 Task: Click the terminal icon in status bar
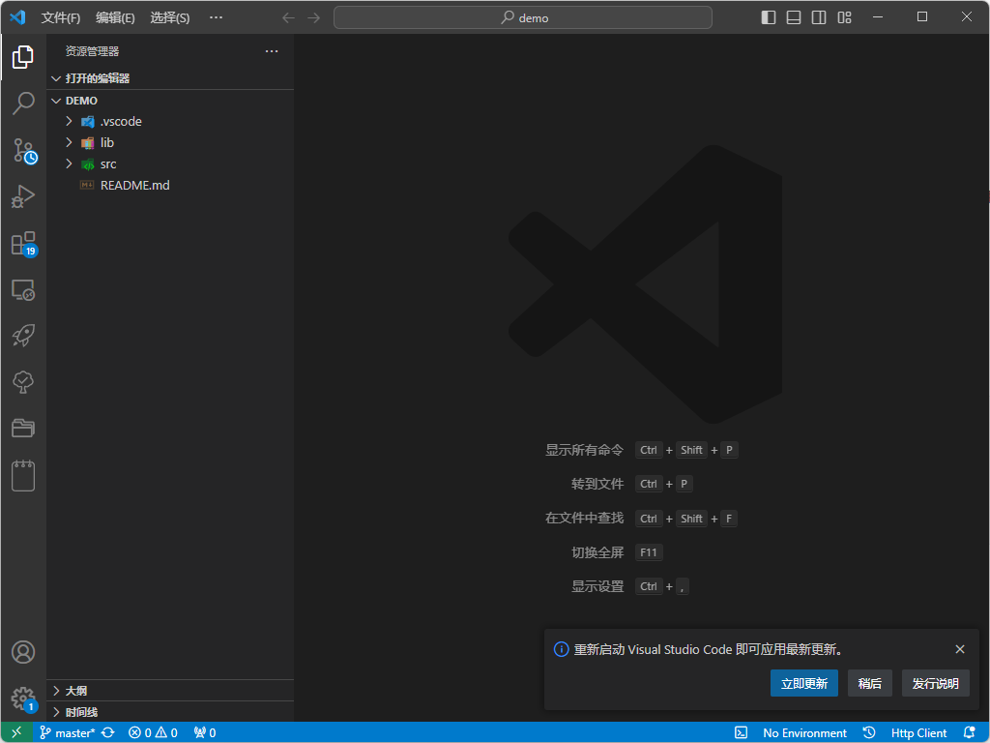741,733
